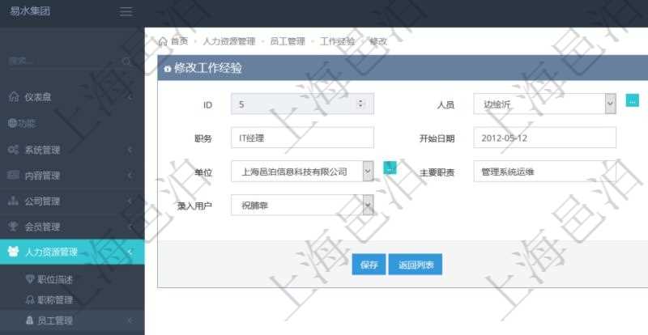This screenshot has width=648, height=335.
Task: Click the 职位描述 diamond icon
Action: (x=30, y=280)
